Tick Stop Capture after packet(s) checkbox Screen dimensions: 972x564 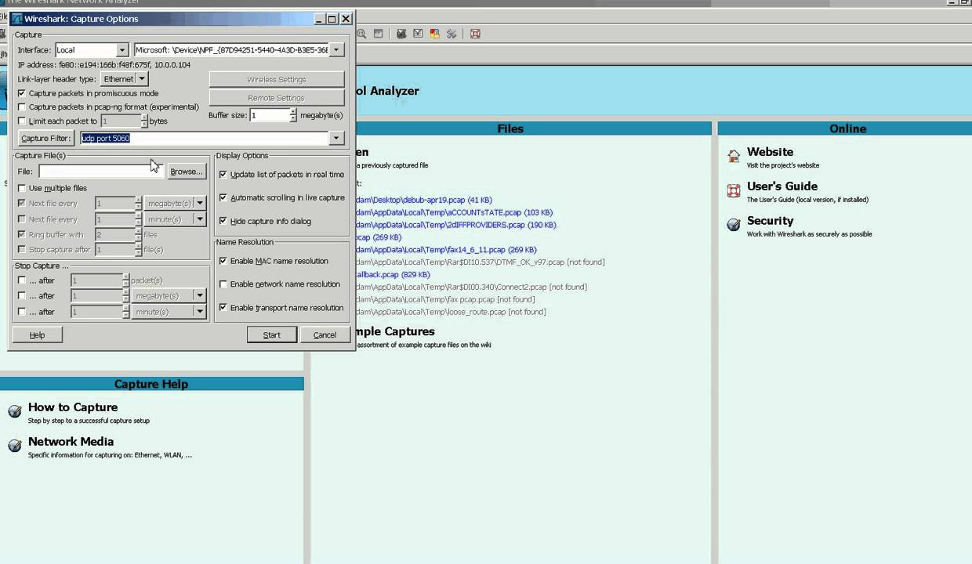[22, 280]
